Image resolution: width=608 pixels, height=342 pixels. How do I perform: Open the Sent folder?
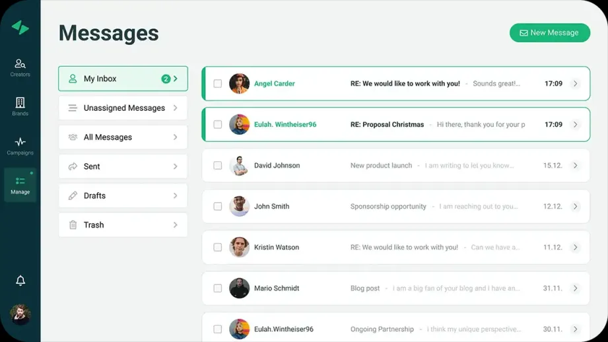[x=123, y=166]
